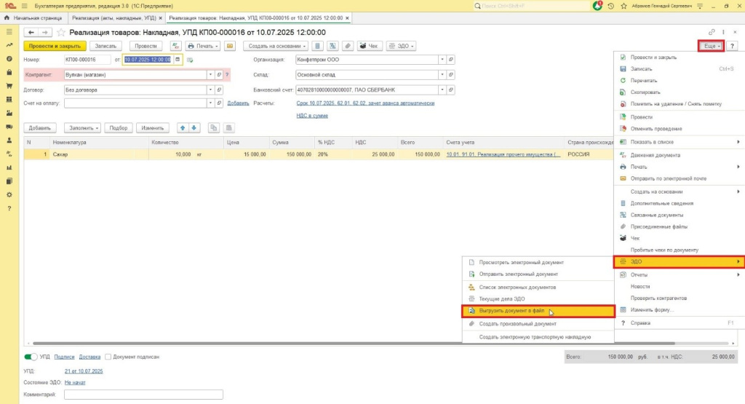Move the row down with the blue down arrow
The width and height of the screenshot is (745, 404).
[194, 127]
